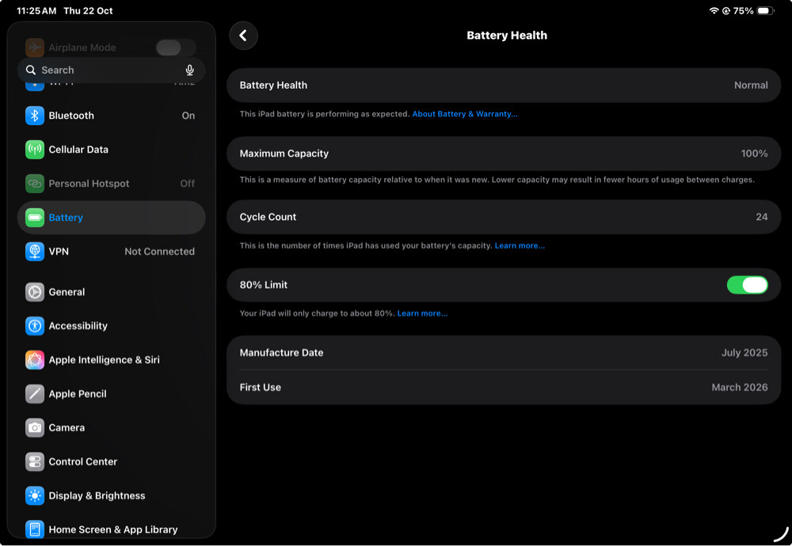The width and height of the screenshot is (792, 546).
Task: Open Accessibility settings
Action: (x=111, y=326)
